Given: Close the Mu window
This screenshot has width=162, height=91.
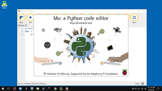Looking at the screenshot, I should click(144, 11).
